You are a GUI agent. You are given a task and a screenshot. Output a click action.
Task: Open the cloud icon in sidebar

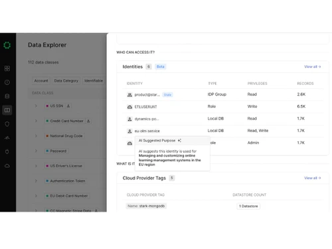click(7, 166)
